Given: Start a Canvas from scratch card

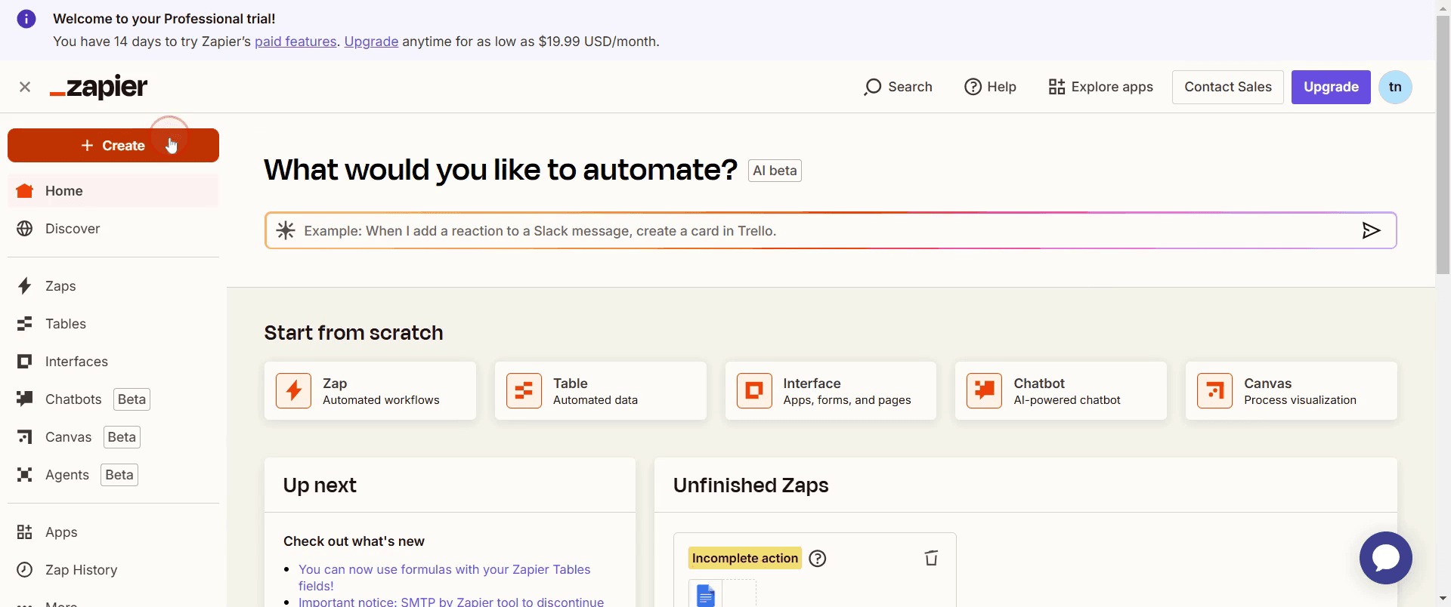Looking at the screenshot, I should [x=1292, y=391].
